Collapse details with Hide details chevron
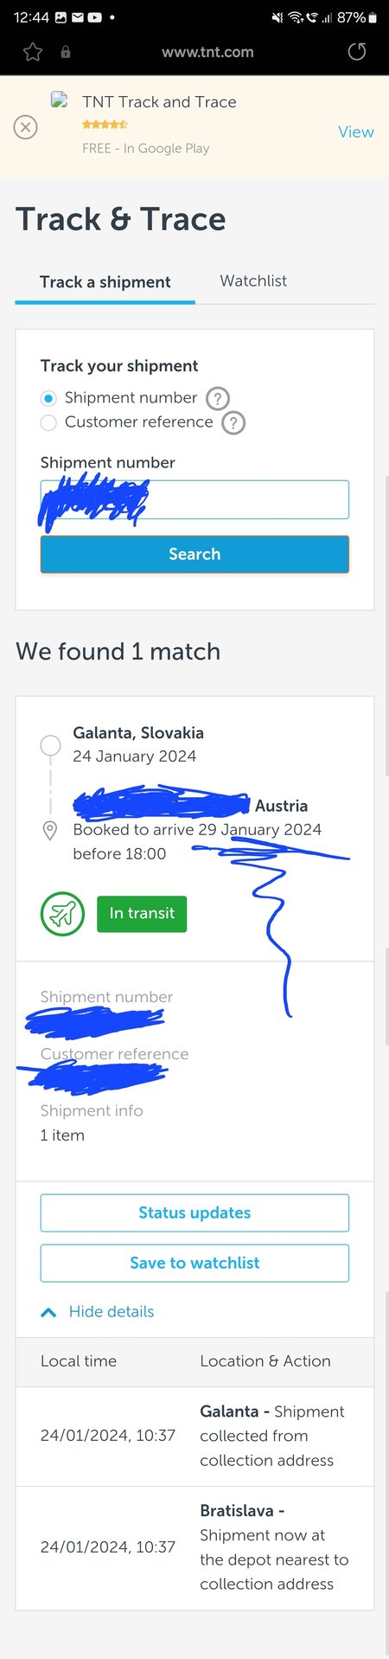 [x=49, y=1312]
